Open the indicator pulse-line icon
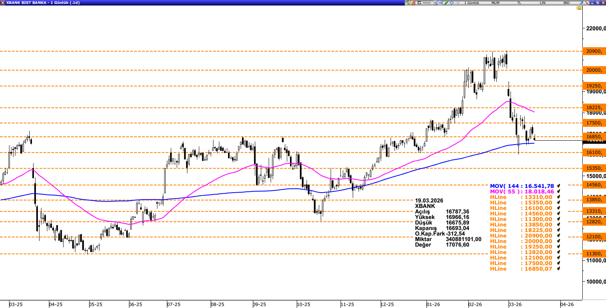The image size is (606, 308). (457, 3)
